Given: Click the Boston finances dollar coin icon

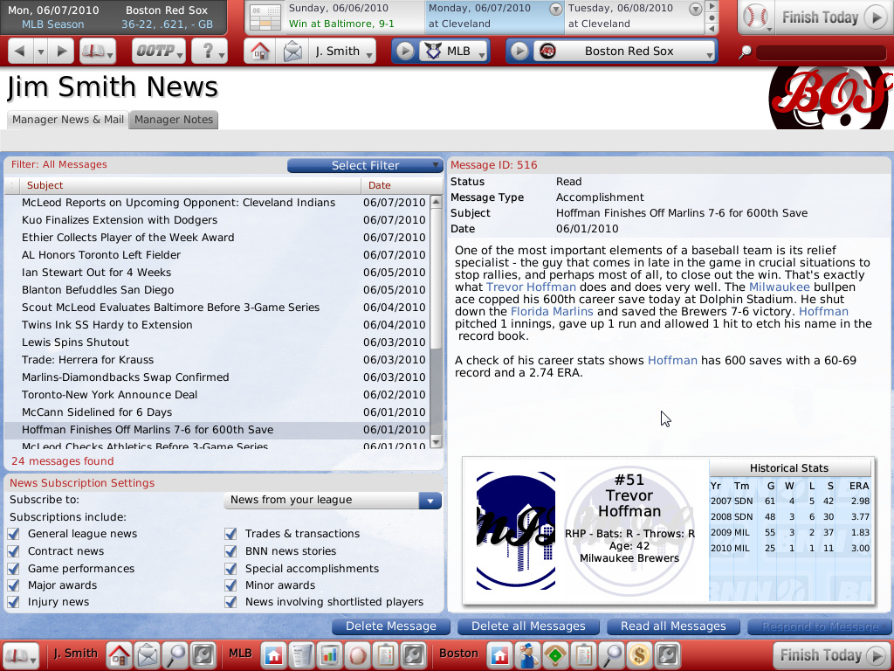Looking at the screenshot, I should coord(639,654).
